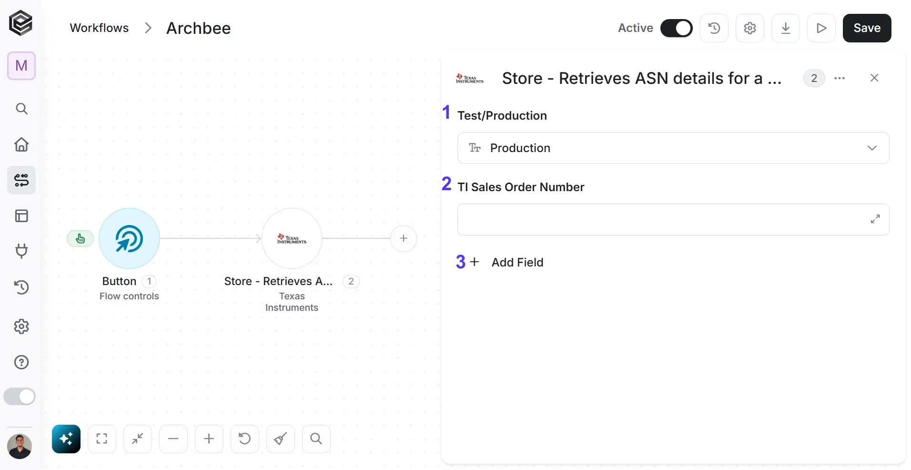Zoom out the canvas
Screen dimensions: 911x470
[173, 439]
